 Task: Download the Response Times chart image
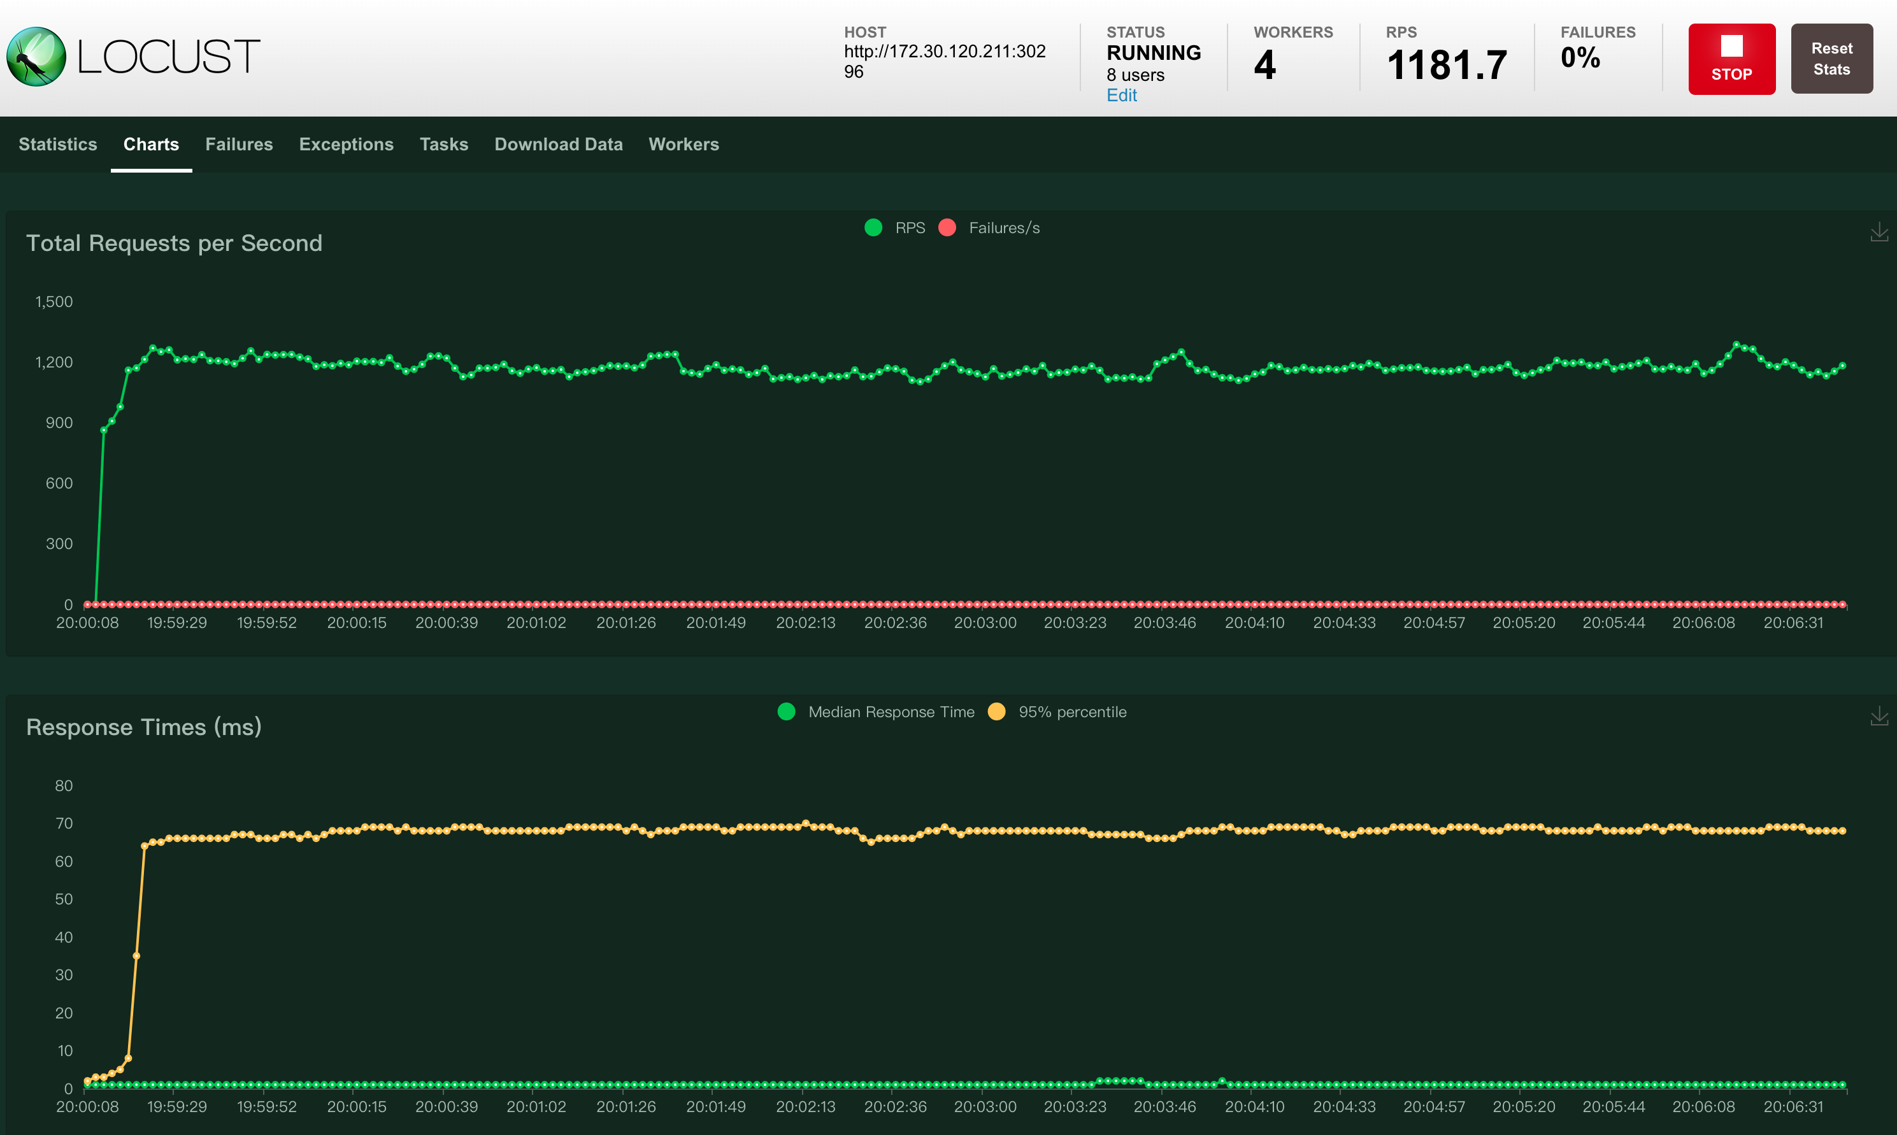1879,716
